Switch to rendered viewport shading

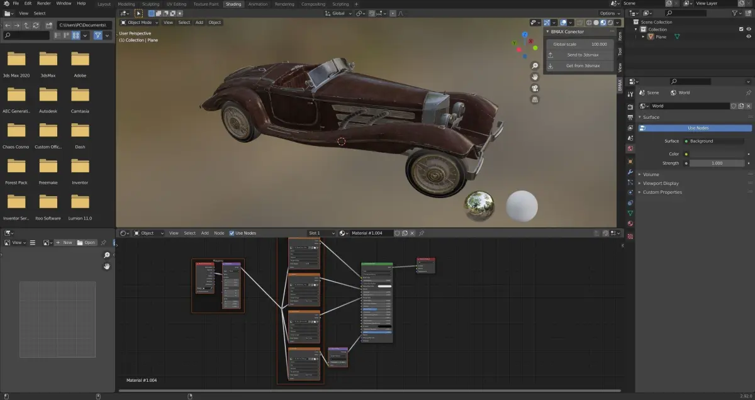(610, 23)
